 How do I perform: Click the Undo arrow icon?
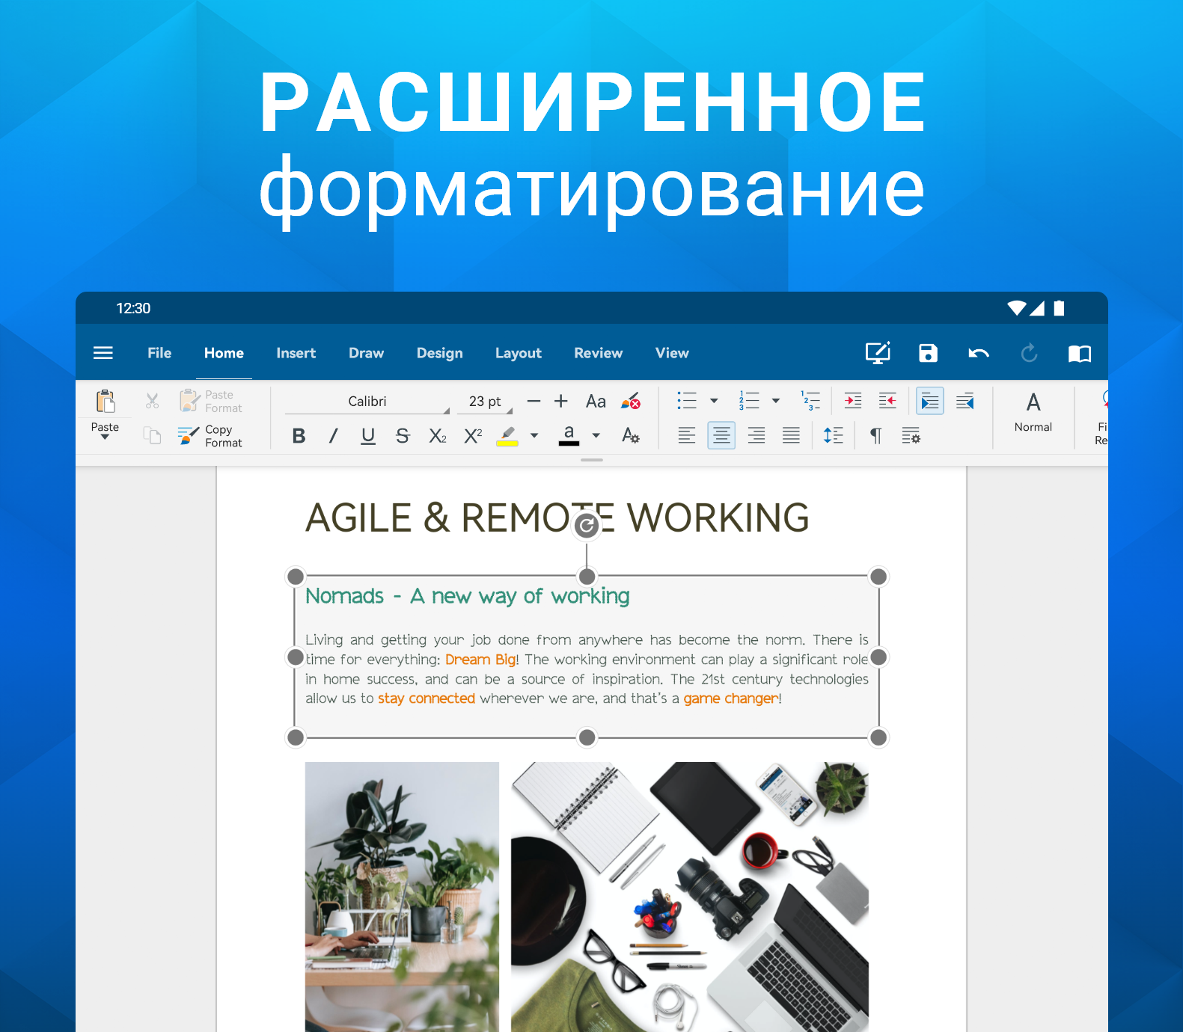[x=979, y=353]
